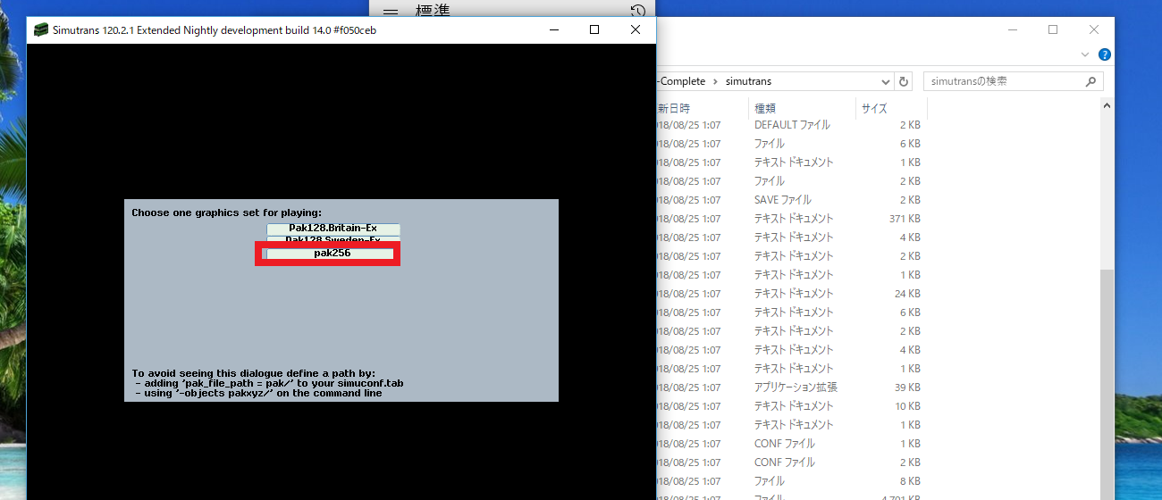Click the Explorer scrollbar up arrow
The image size is (1162, 500).
pyautogui.click(x=1107, y=105)
